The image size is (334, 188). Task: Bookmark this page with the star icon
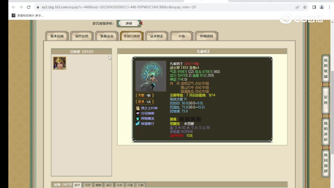[x=305, y=7]
